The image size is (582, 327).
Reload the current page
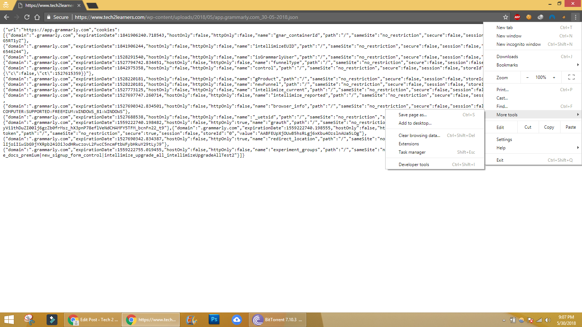tap(27, 17)
